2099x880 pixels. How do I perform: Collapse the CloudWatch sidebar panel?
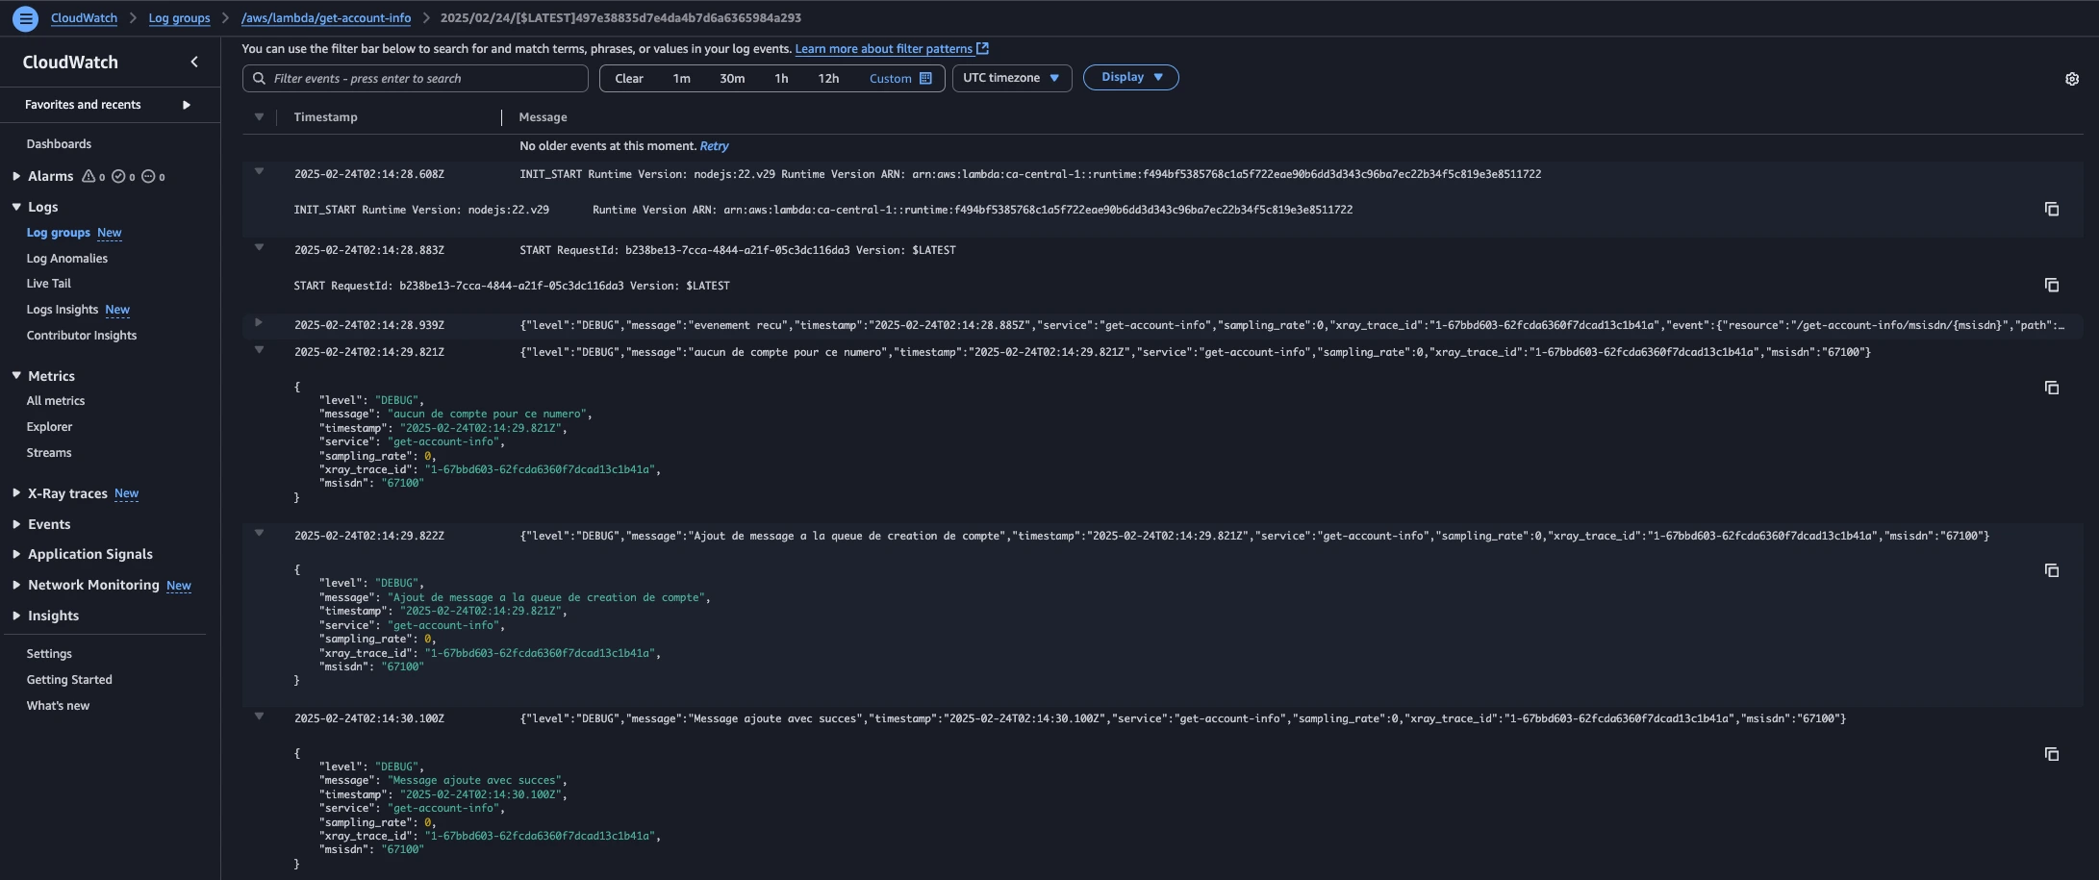(x=194, y=62)
